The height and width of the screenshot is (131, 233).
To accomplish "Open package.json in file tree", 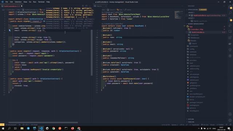I will click(194, 105).
